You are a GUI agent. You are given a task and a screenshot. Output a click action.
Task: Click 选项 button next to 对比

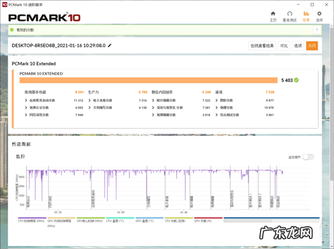point(298,46)
